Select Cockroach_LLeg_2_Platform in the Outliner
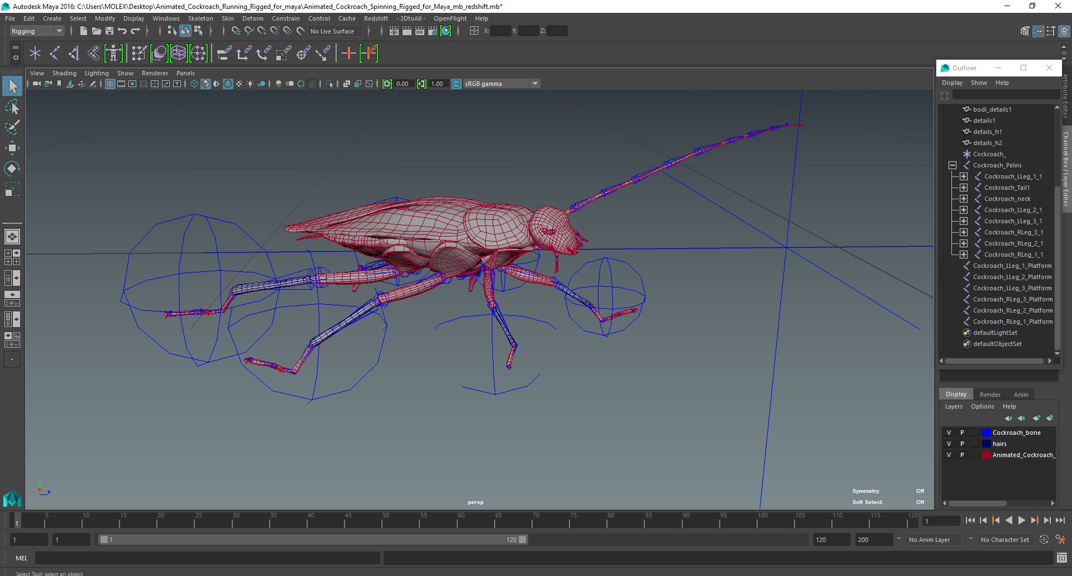This screenshot has height=576, width=1072. [1012, 277]
